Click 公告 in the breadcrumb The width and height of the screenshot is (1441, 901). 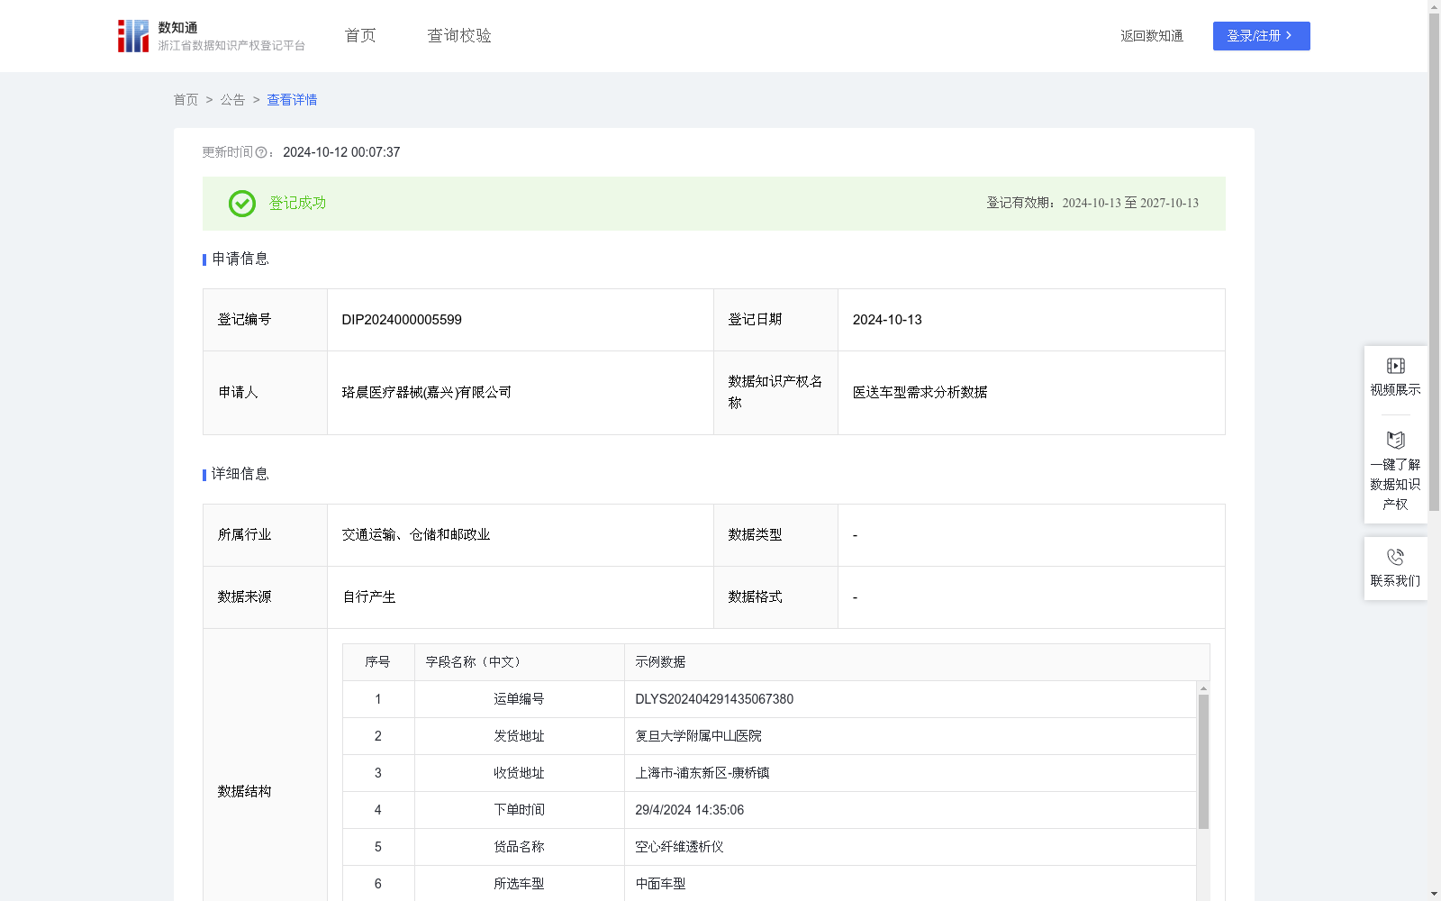[232, 100]
